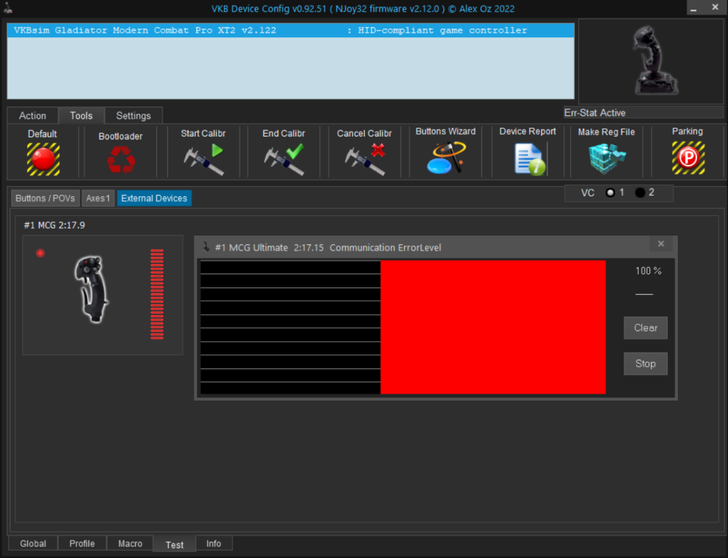The image size is (728, 558).
Task: Start calibration with Start Calibr icon
Action: tap(203, 159)
